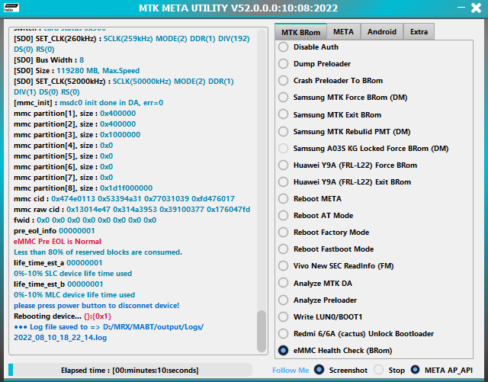488x382 pixels.
Task: Close the MTK META Utility window
Action: 476,8
